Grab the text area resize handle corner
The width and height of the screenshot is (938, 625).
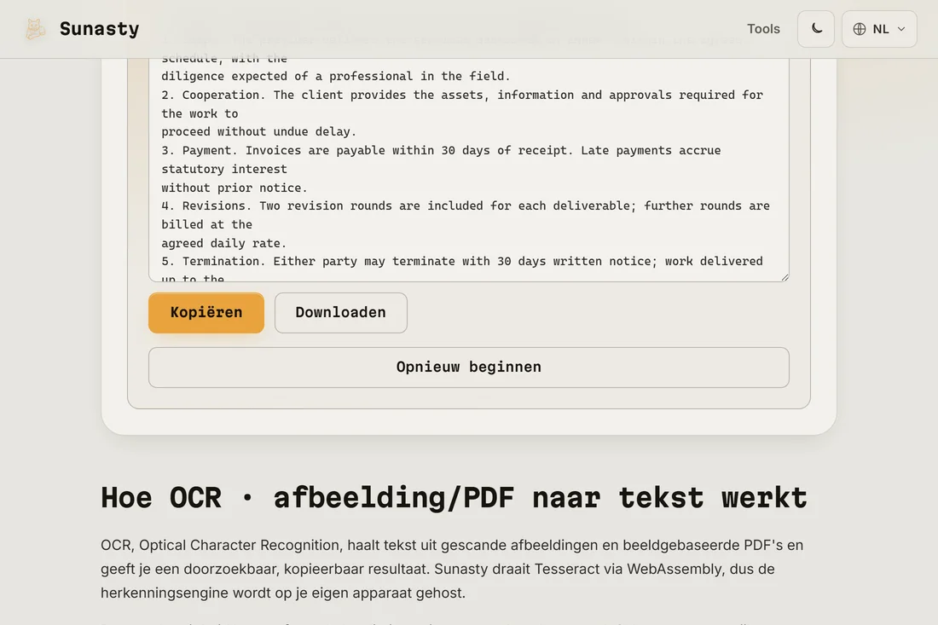pos(785,277)
